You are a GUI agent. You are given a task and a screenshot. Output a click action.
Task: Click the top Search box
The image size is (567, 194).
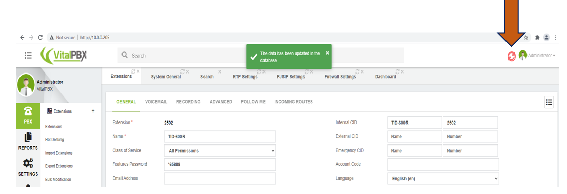[x=261, y=56]
